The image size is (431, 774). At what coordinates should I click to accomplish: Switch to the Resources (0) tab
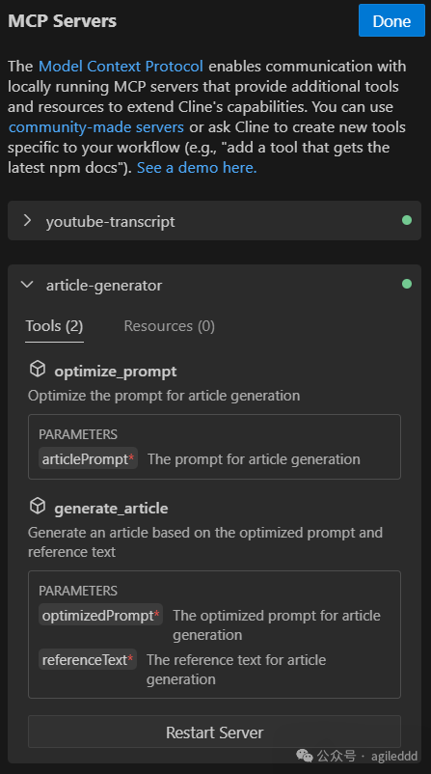(x=169, y=326)
